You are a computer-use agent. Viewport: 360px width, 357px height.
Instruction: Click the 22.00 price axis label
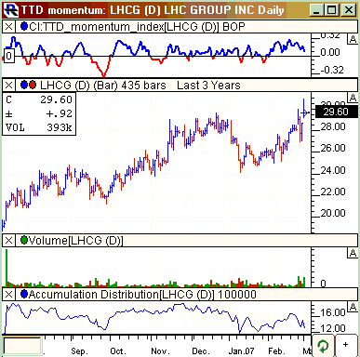coord(333,192)
